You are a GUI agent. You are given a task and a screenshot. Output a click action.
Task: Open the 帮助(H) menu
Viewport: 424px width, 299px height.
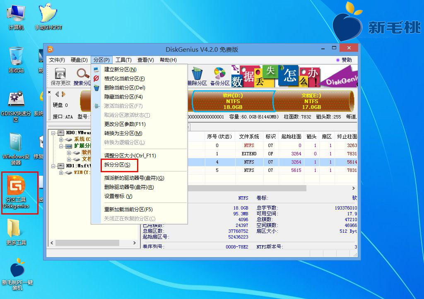168,60
